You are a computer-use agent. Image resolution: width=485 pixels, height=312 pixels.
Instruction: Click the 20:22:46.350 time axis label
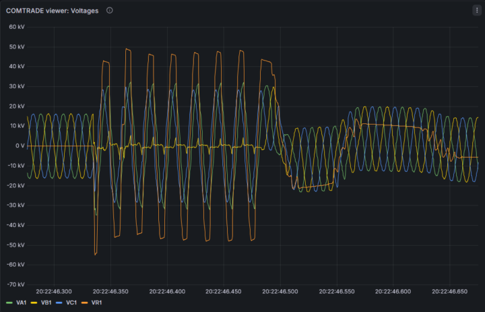coord(110,291)
